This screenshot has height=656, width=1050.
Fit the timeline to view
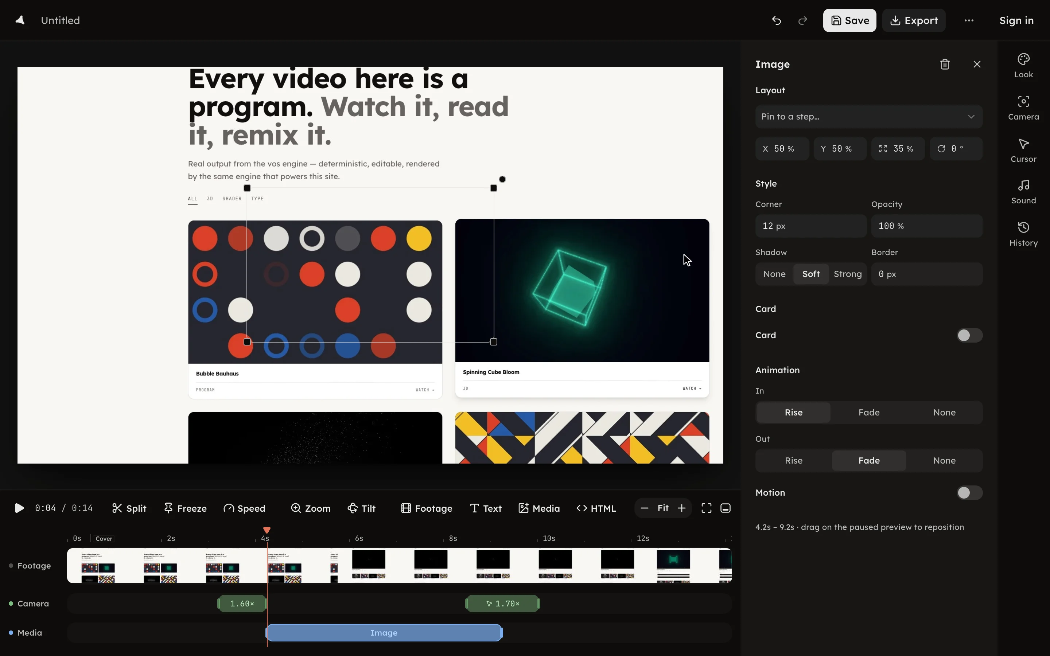(x=663, y=508)
